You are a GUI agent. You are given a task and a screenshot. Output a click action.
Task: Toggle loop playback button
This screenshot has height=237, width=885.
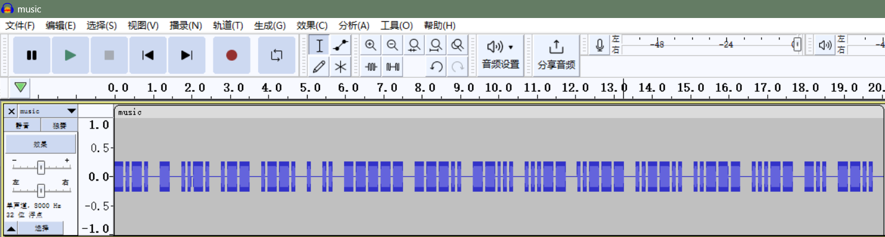tap(277, 55)
